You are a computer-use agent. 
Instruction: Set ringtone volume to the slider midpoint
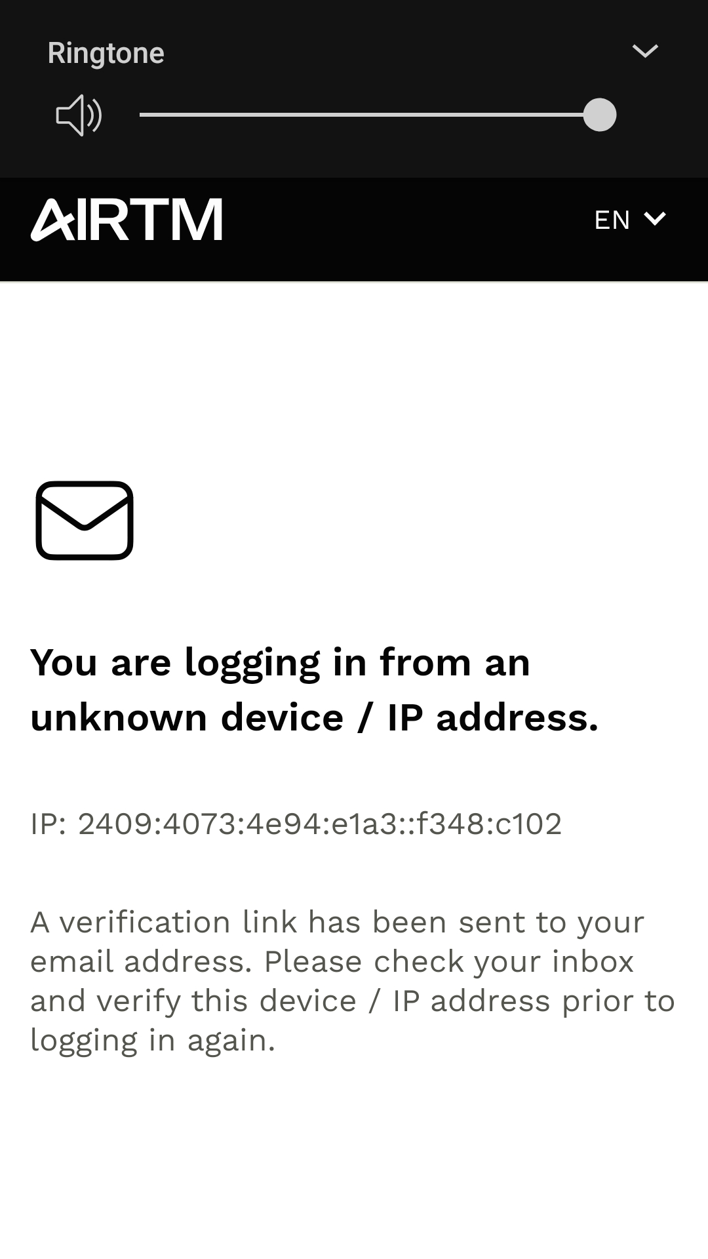coord(370,115)
